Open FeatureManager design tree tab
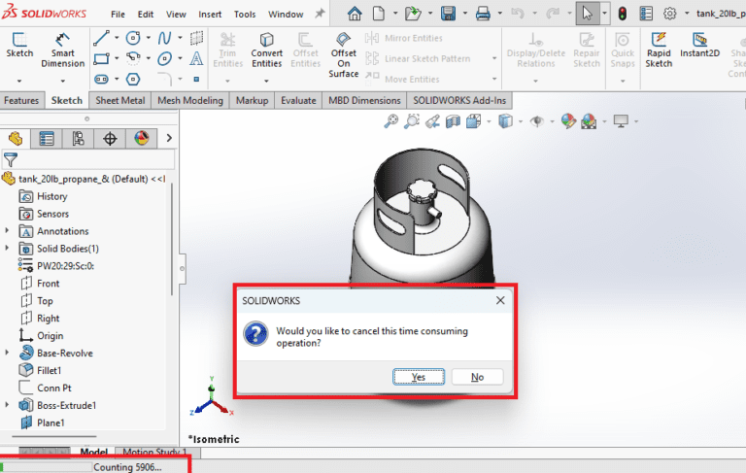746x473 pixels. pos(16,139)
